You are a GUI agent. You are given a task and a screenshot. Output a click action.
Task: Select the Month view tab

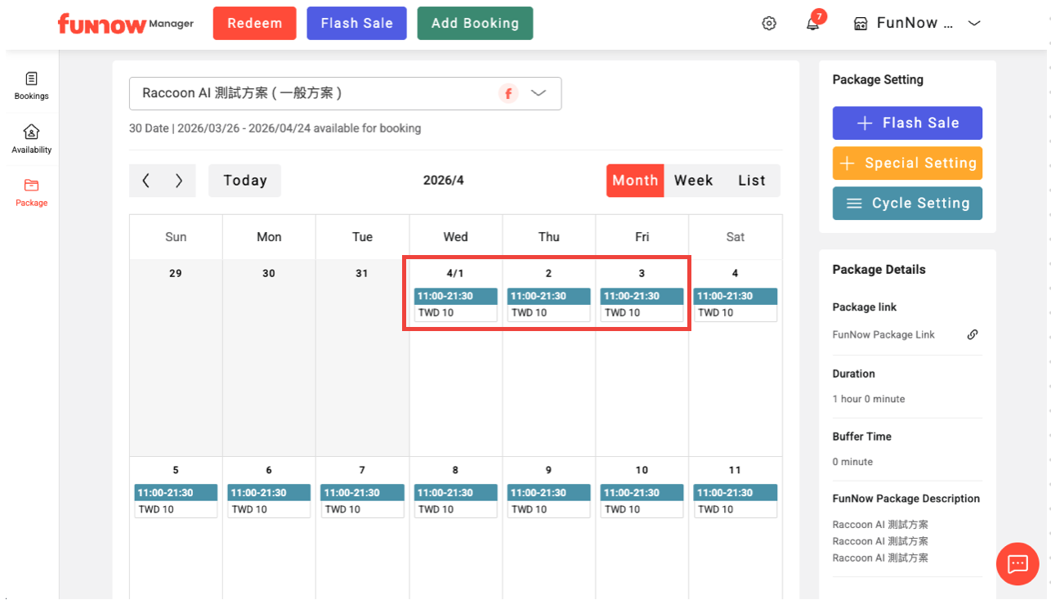[635, 181]
